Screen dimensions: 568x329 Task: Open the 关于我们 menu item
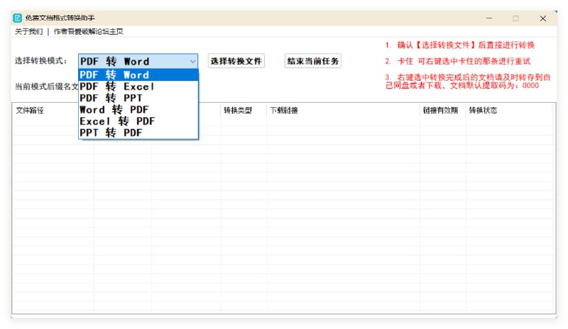pyautogui.click(x=28, y=32)
